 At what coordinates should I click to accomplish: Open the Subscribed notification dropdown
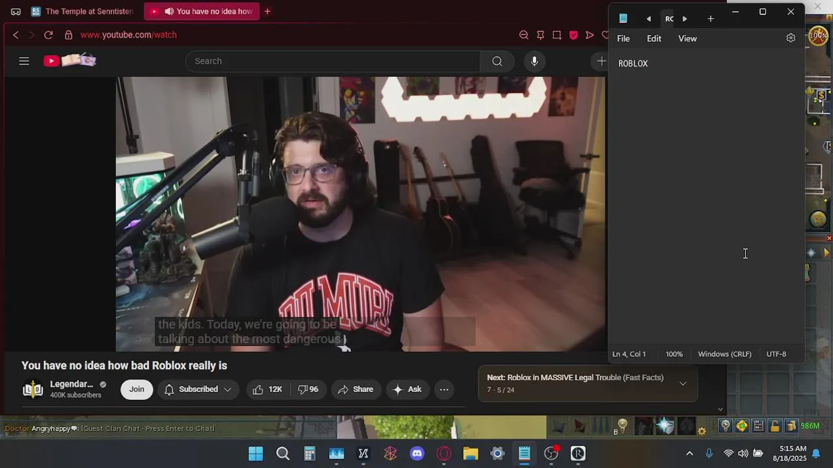(197, 389)
